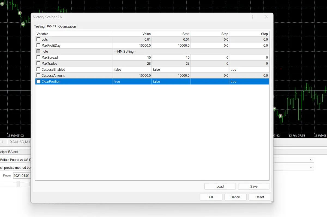Select ClearPosition stop value true
Image resolution: width=327 pixels, height=217 pixels.
[249, 82]
